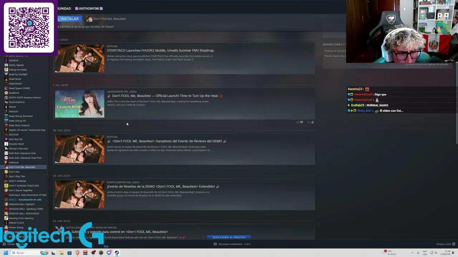Open the AN7HONY96 profile menu

click(x=89, y=8)
